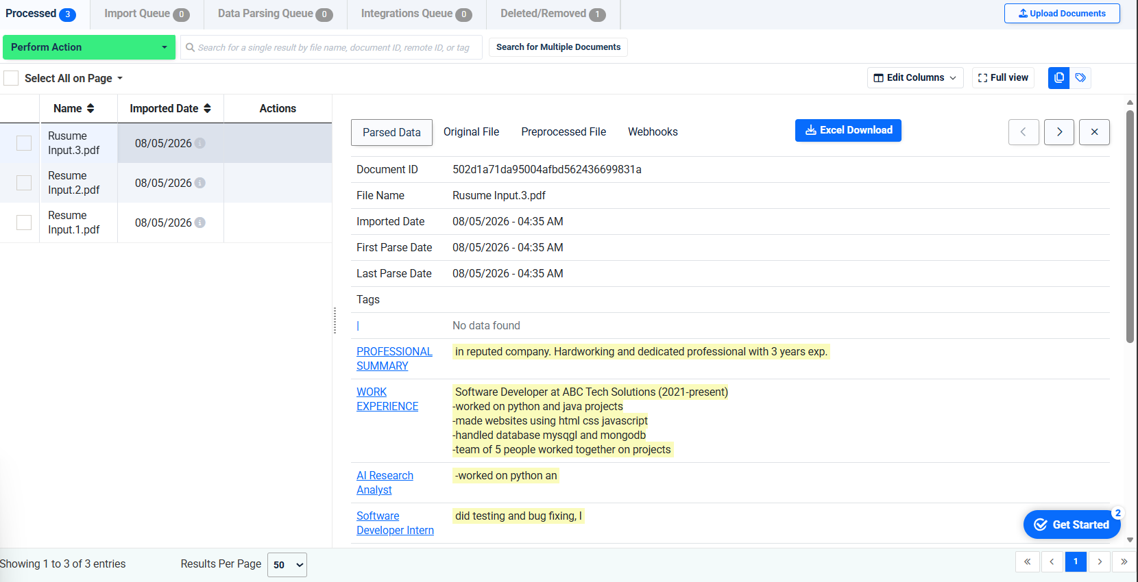Click the copy documents view icon
The image size is (1138, 582).
pos(1058,77)
